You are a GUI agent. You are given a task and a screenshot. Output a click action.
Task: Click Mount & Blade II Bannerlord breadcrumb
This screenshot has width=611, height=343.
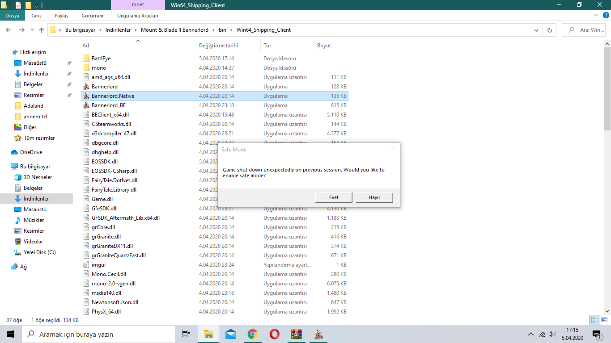(174, 30)
